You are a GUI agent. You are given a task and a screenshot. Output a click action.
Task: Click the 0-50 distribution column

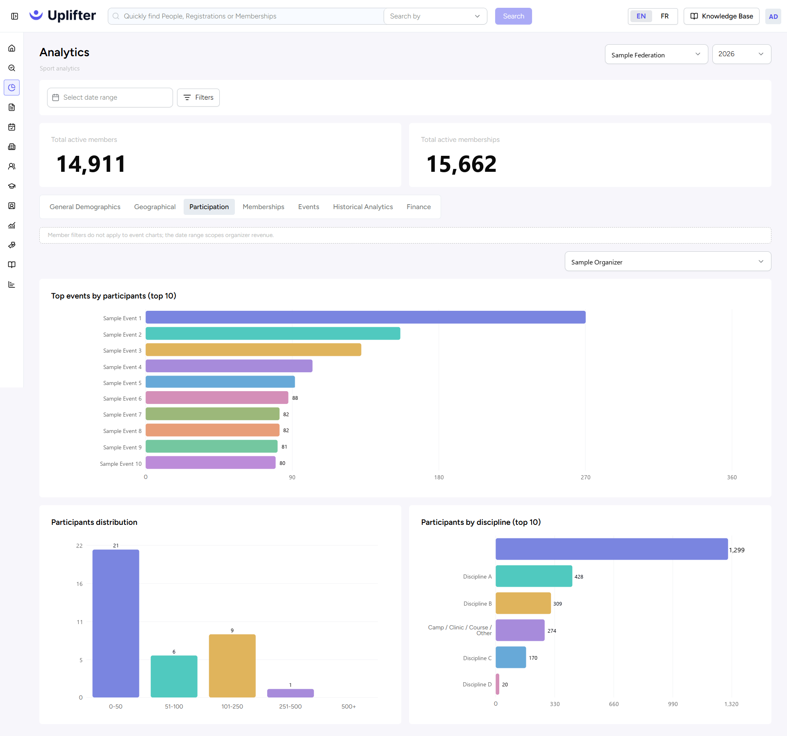click(x=116, y=624)
